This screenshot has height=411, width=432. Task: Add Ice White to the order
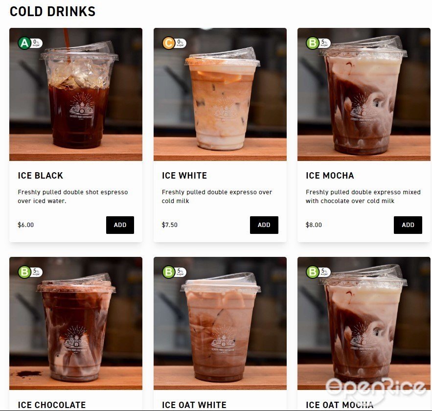tap(264, 225)
